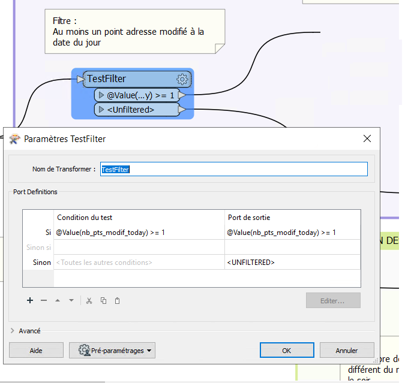Select <Toutes les autres conditions> cell

(139, 262)
